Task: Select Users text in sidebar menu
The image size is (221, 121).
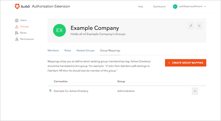Action: tap(23, 20)
